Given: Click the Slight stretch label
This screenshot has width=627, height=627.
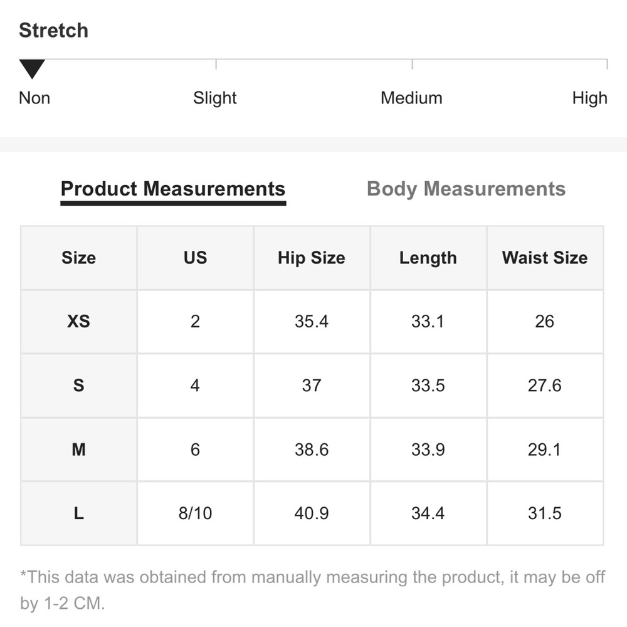Looking at the screenshot, I should coord(214,98).
